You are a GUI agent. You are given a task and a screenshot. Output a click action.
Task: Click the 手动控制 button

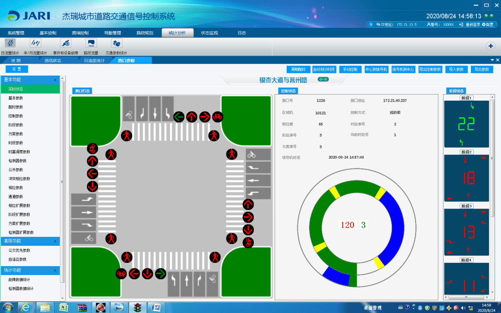click(x=350, y=70)
